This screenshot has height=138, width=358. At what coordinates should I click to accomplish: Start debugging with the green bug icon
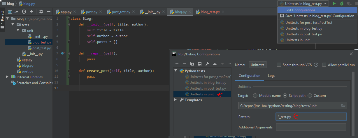click(x=342, y=3)
